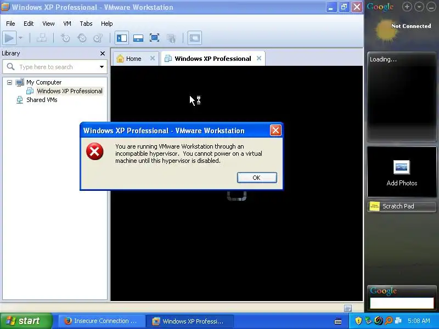Open the Help menu
Viewport: 439px width, 329px height.
(x=106, y=24)
